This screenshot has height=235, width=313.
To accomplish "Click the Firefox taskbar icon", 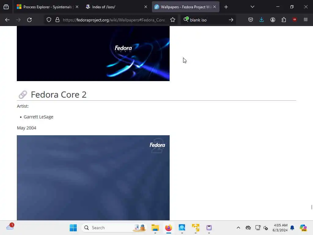I will [x=169, y=228].
